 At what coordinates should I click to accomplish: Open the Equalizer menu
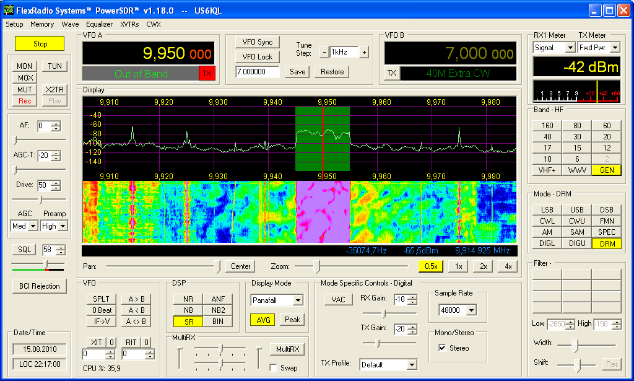99,24
